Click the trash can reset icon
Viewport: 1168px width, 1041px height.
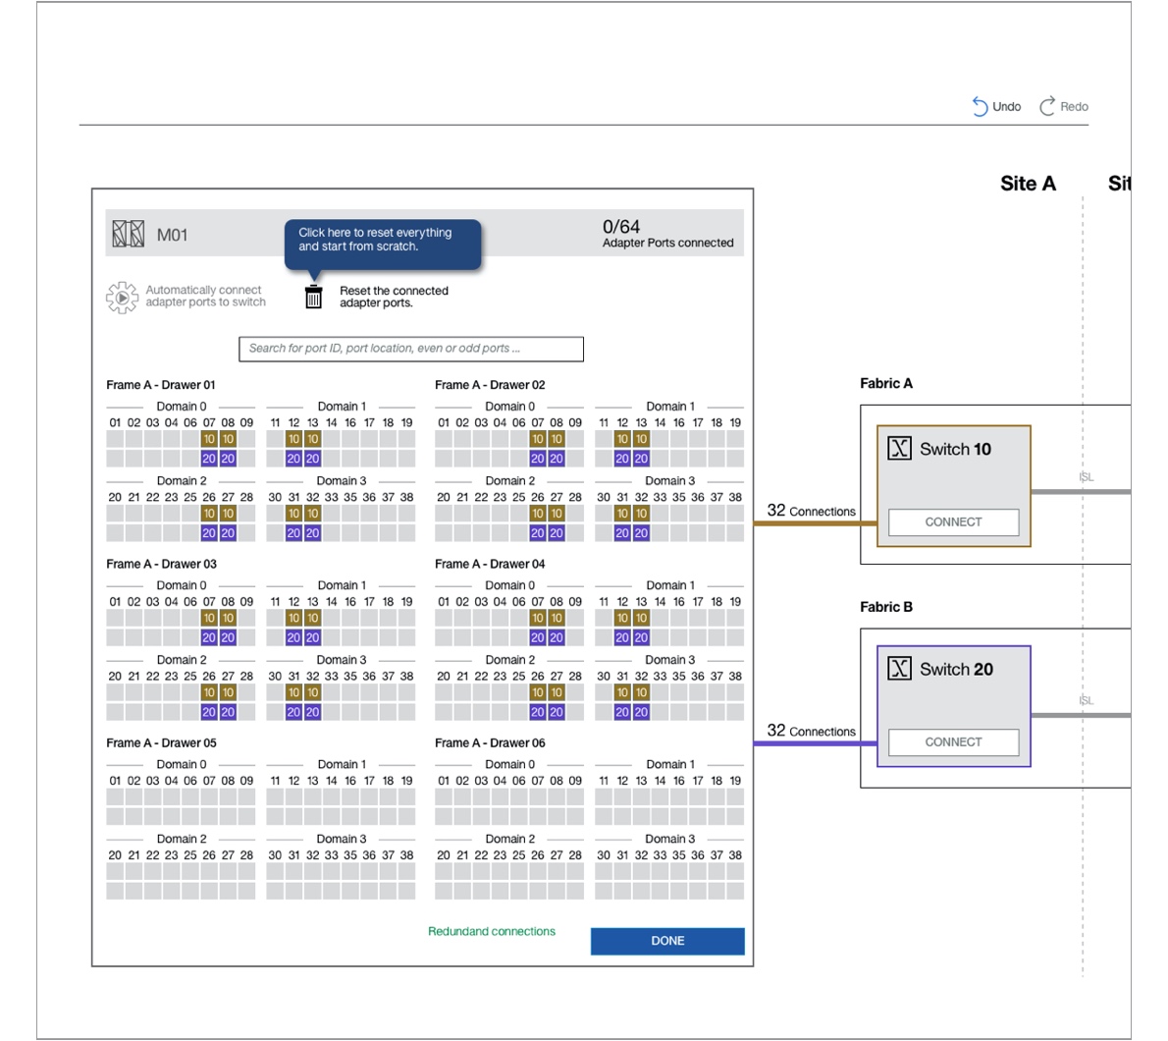pyautogui.click(x=313, y=297)
